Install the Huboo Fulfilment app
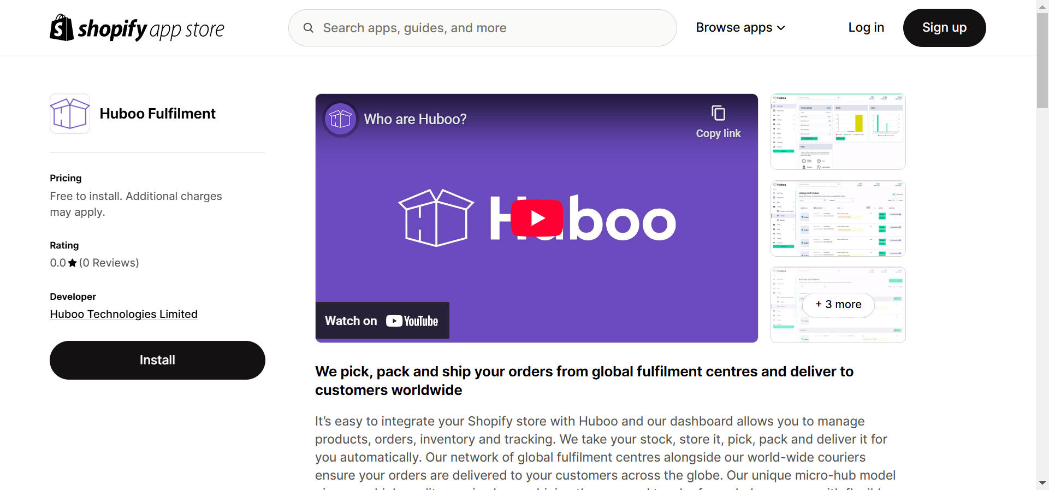Screen dimensions: 1049x490 (x=157, y=360)
